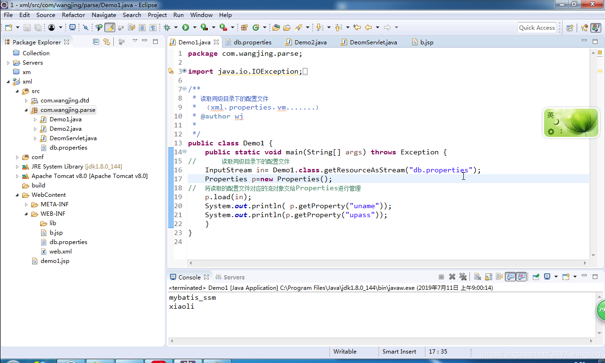Toggle Show Whitespace Characters pilcrow button
The height and width of the screenshot is (363, 605).
[153, 27]
